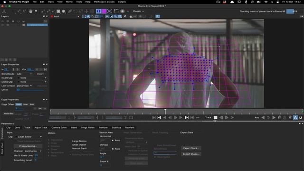Image resolution: width=304 pixels, height=171 pixels.
Task: Open the Link to track dropdown
Action: coord(24,85)
